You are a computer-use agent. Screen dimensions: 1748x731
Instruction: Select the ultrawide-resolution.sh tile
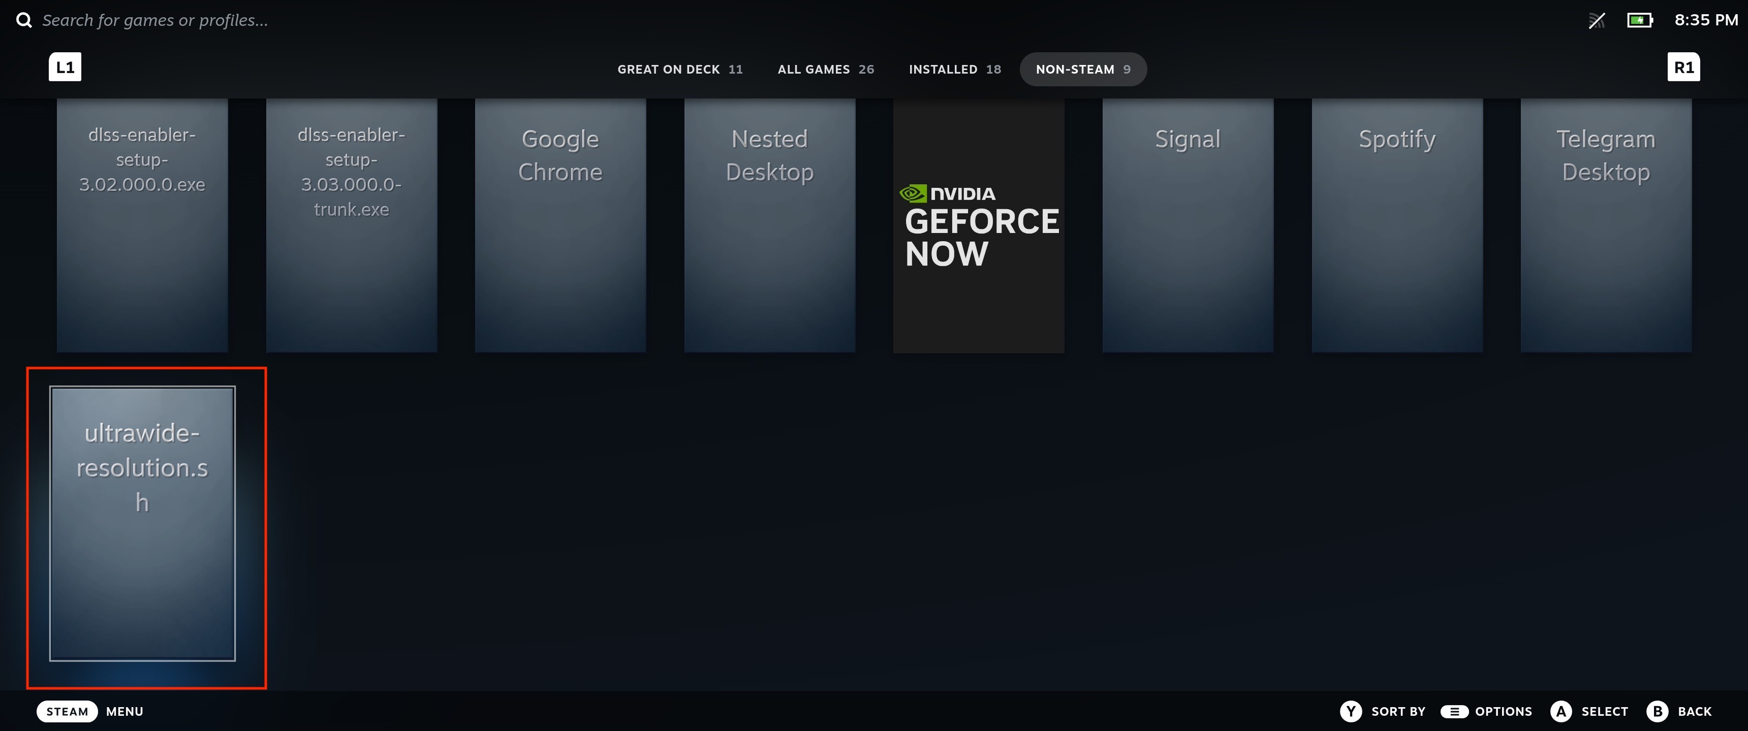[142, 523]
